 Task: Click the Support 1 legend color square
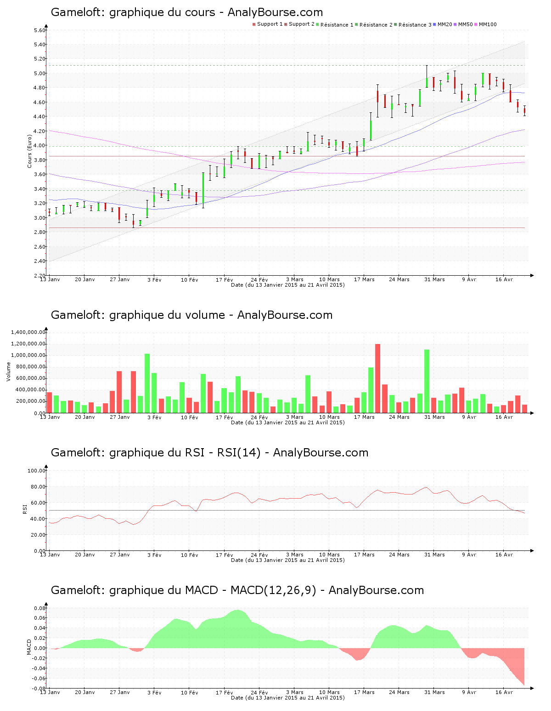[x=254, y=24]
